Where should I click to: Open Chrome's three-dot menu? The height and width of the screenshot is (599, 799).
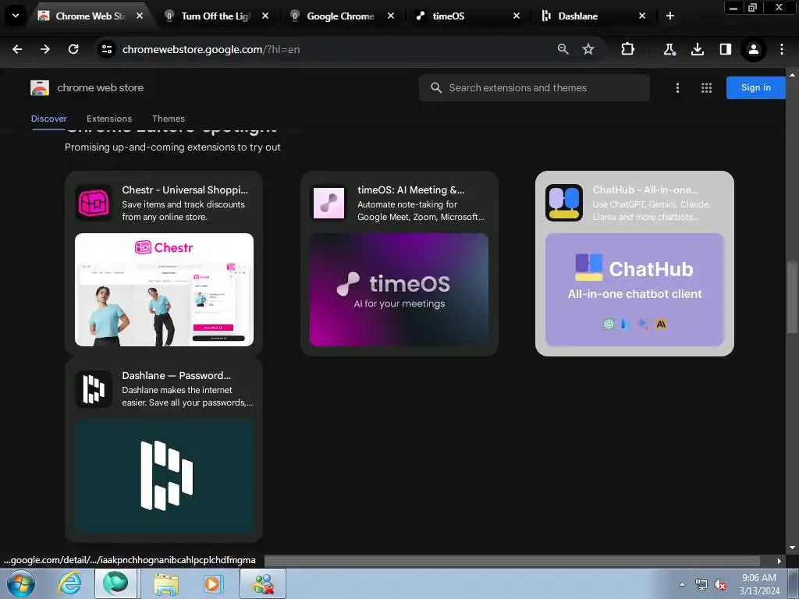781,49
